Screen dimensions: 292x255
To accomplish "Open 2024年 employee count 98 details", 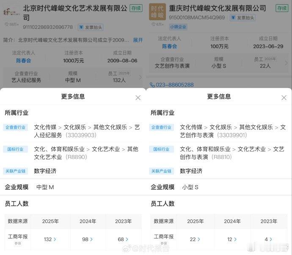I will coord(87,239).
